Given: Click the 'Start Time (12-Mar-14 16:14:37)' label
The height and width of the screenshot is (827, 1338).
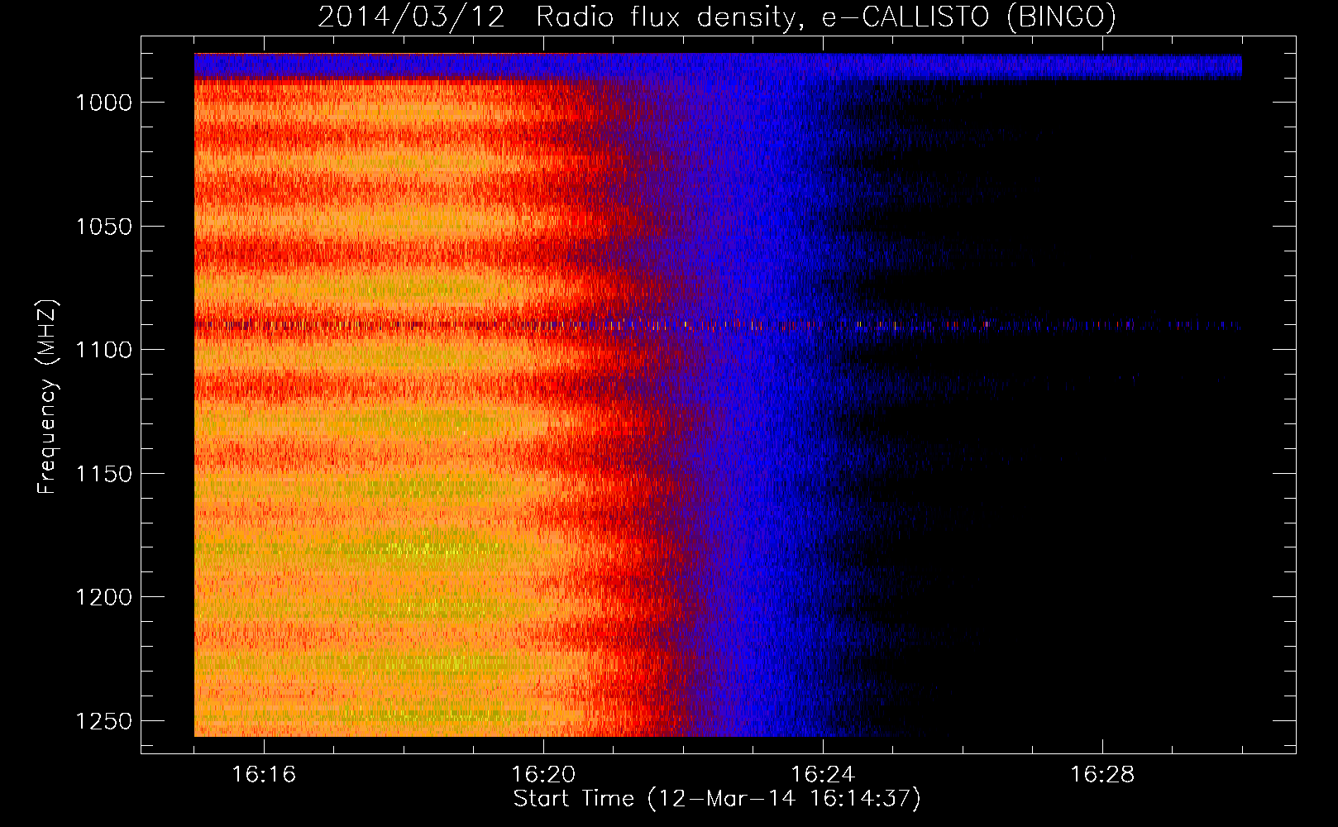Looking at the screenshot, I should 717,799.
